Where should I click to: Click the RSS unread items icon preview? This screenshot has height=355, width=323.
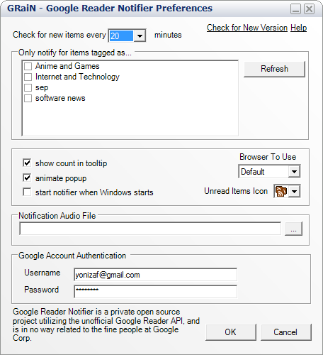coord(281,191)
